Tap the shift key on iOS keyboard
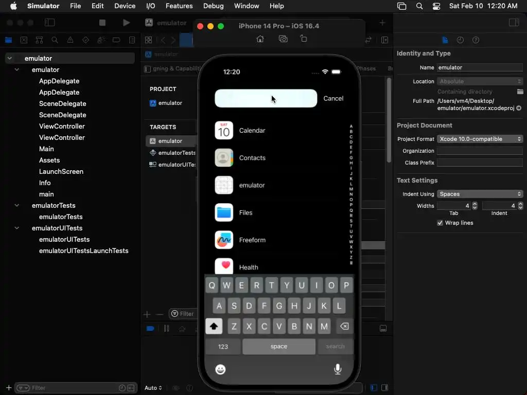 [x=214, y=326]
